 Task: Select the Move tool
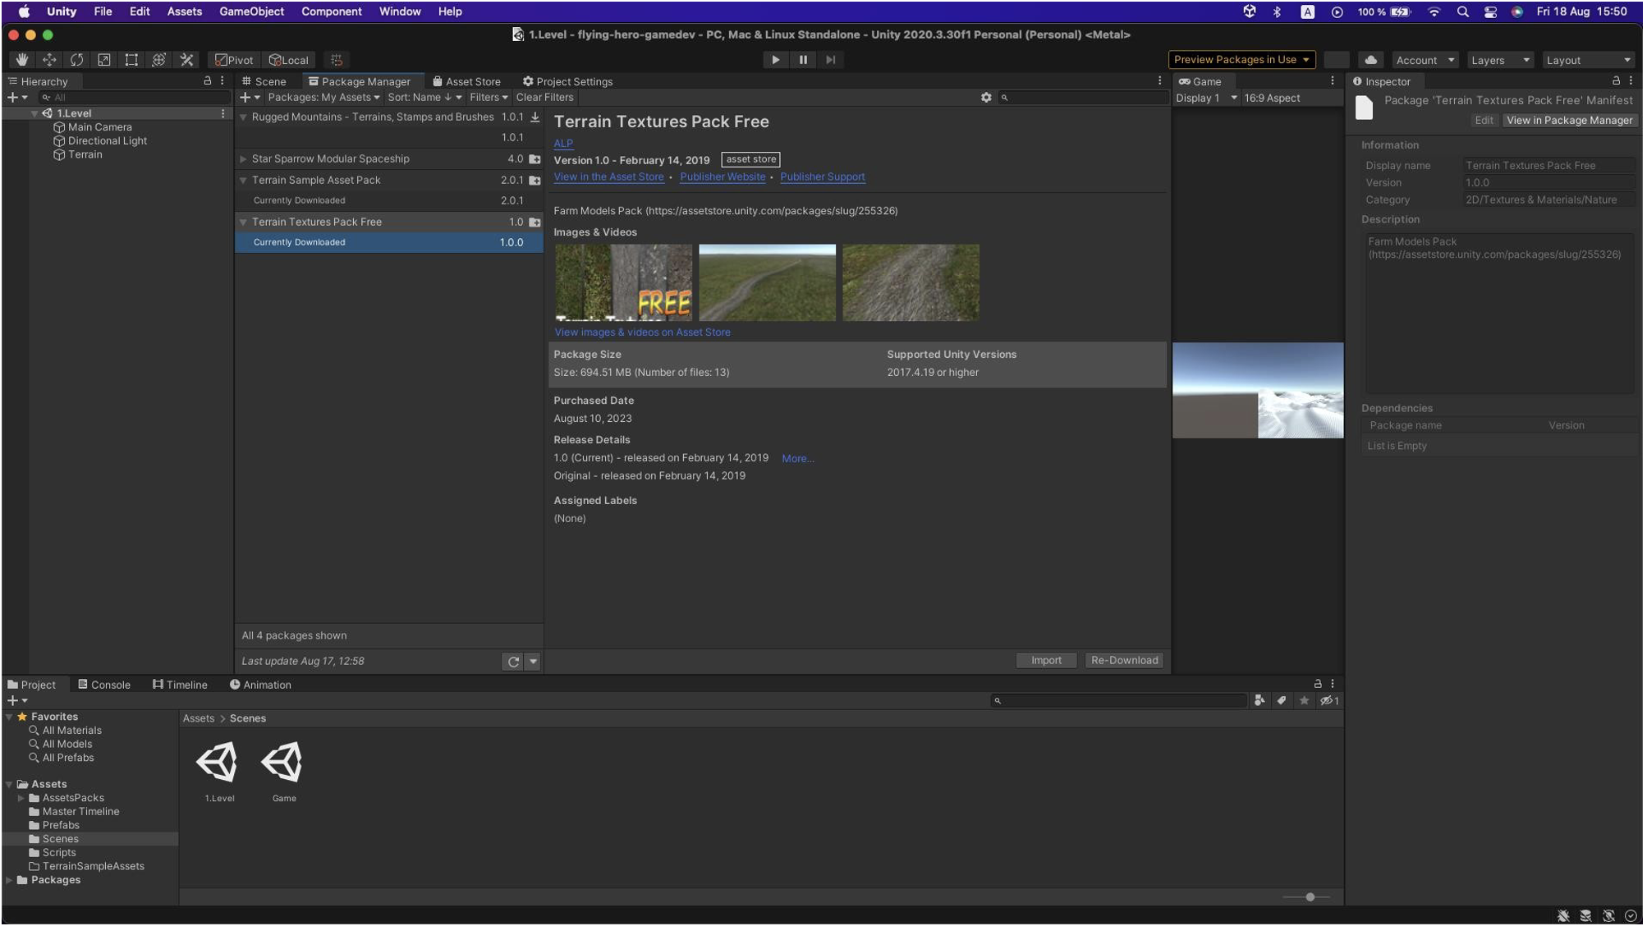point(49,60)
